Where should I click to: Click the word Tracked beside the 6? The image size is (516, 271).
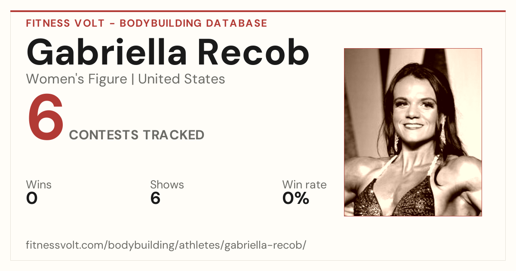click(x=174, y=135)
